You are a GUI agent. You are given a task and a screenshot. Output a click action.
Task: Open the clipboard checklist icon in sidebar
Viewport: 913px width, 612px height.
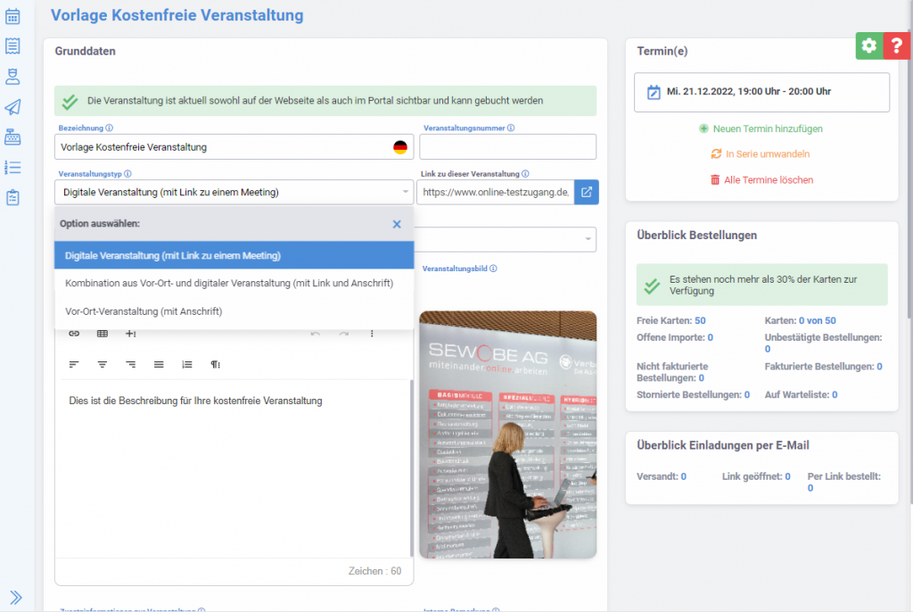pos(12,197)
